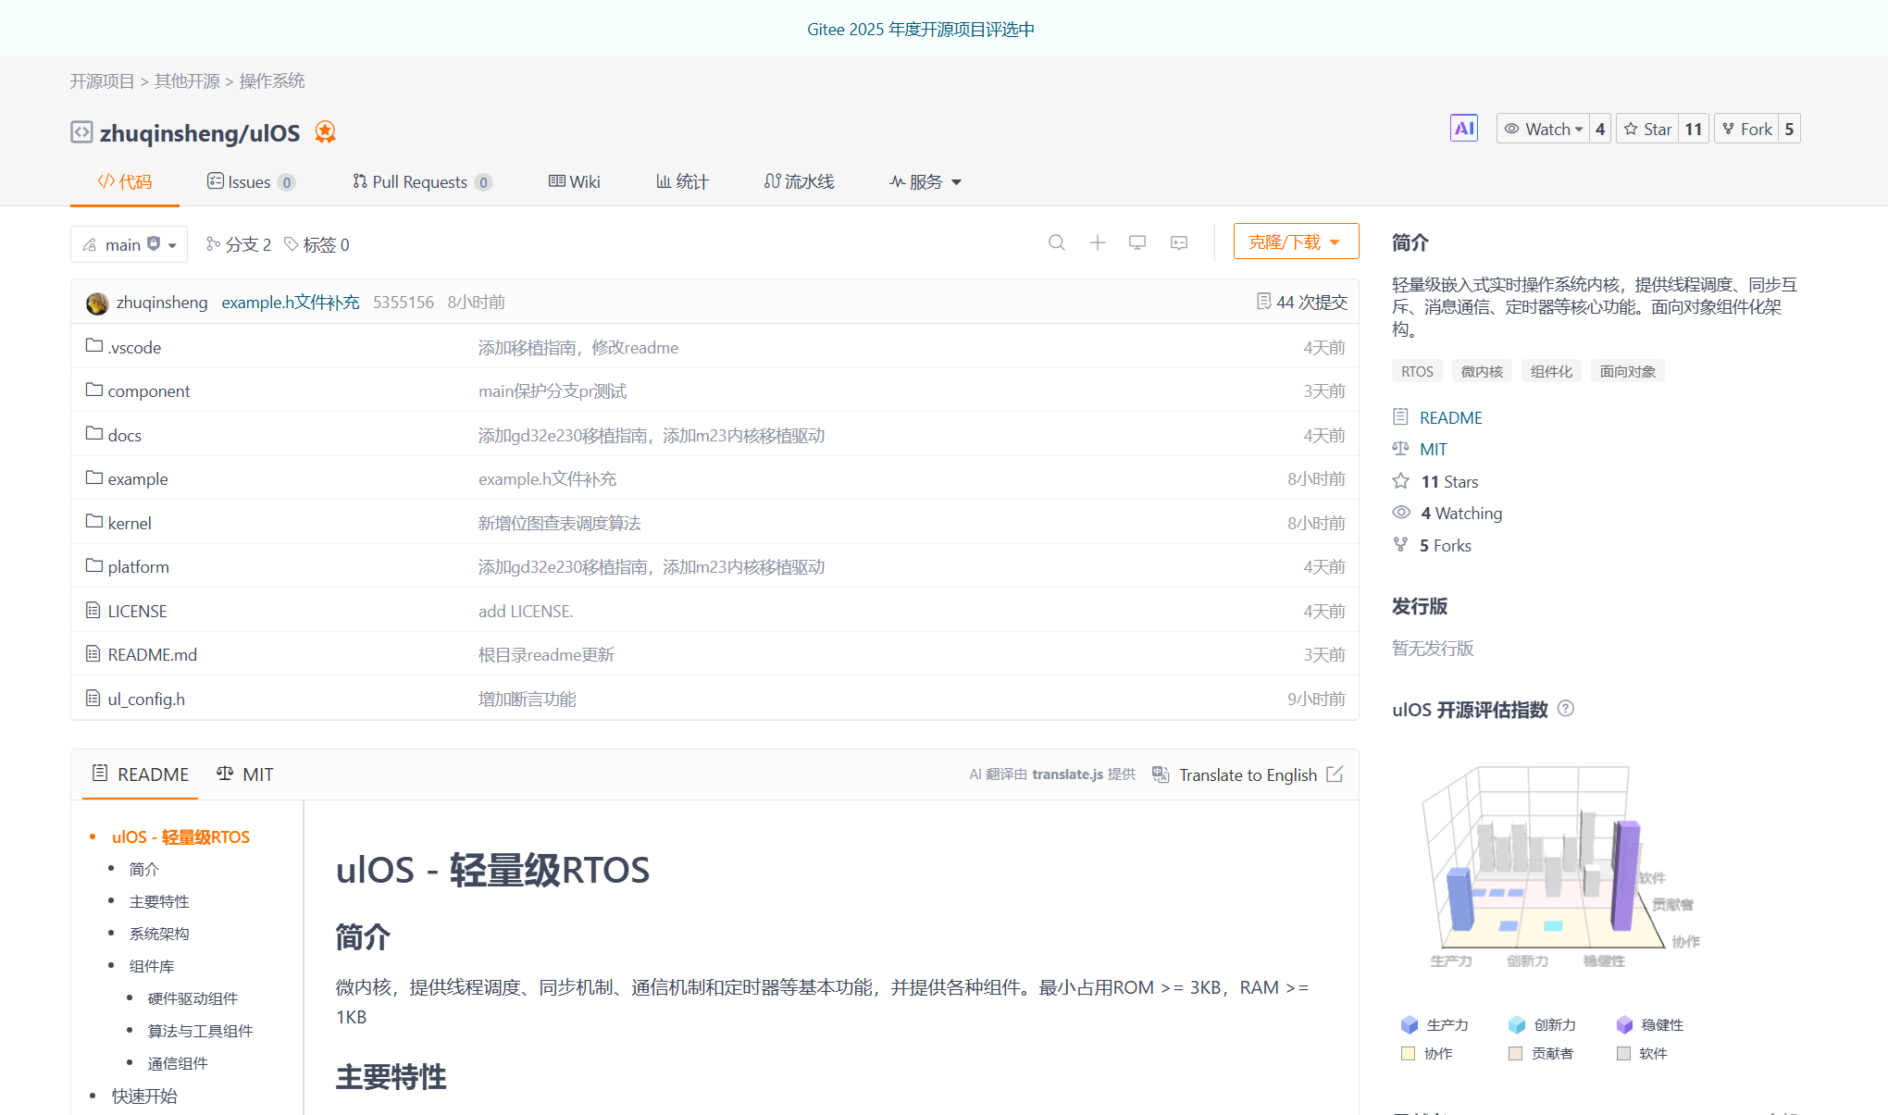Switch to the Issues tab
This screenshot has width=1888, height=1115.
[249, 181]
